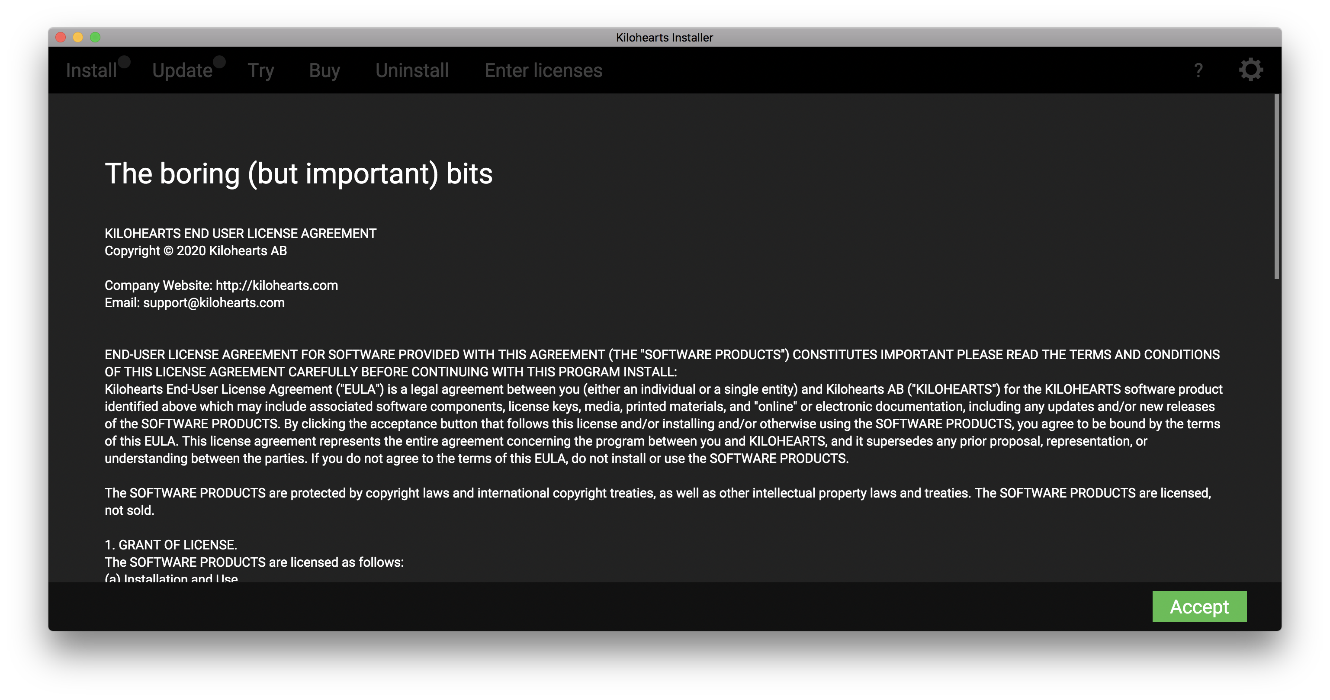The image size is (1330, 700).
Task: Click the question mark help icon
Action: [1198, 70]
